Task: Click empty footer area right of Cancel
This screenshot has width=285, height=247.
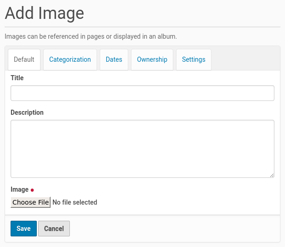Action: point(175,229)
